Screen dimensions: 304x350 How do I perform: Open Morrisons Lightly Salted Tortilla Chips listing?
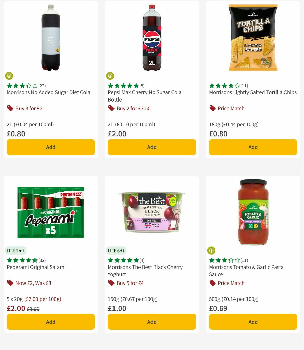point(253,92)
